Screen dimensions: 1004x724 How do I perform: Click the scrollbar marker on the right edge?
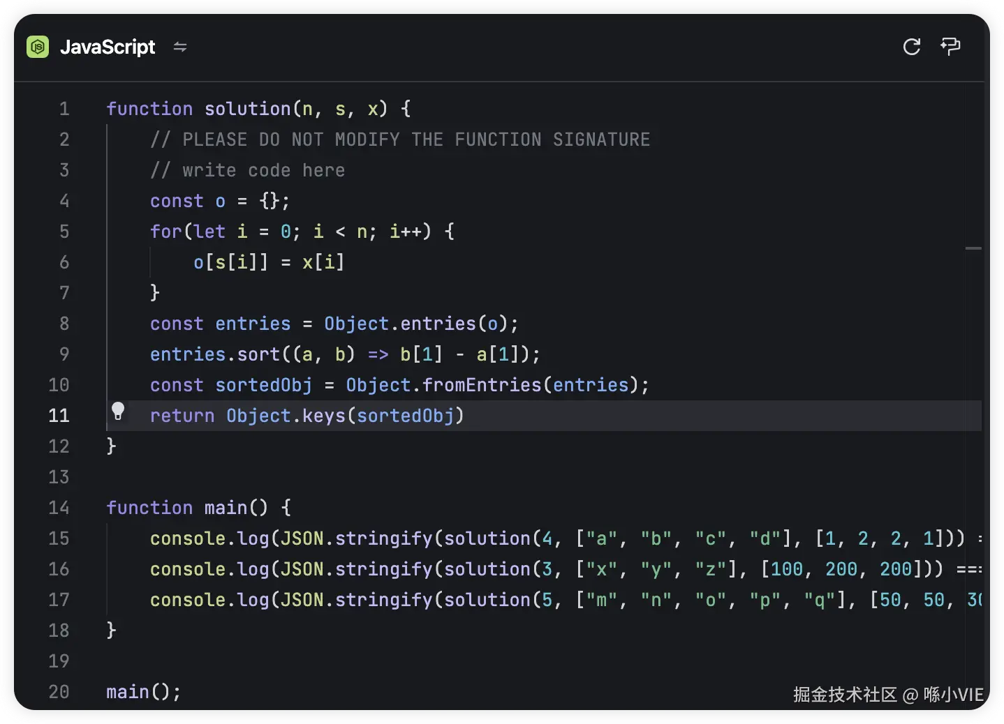coord(973,248)
